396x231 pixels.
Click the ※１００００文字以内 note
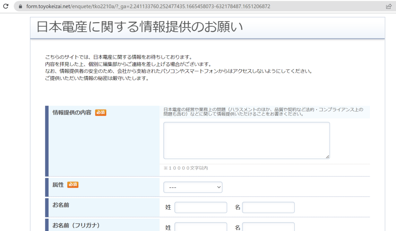tap(186, 168)
